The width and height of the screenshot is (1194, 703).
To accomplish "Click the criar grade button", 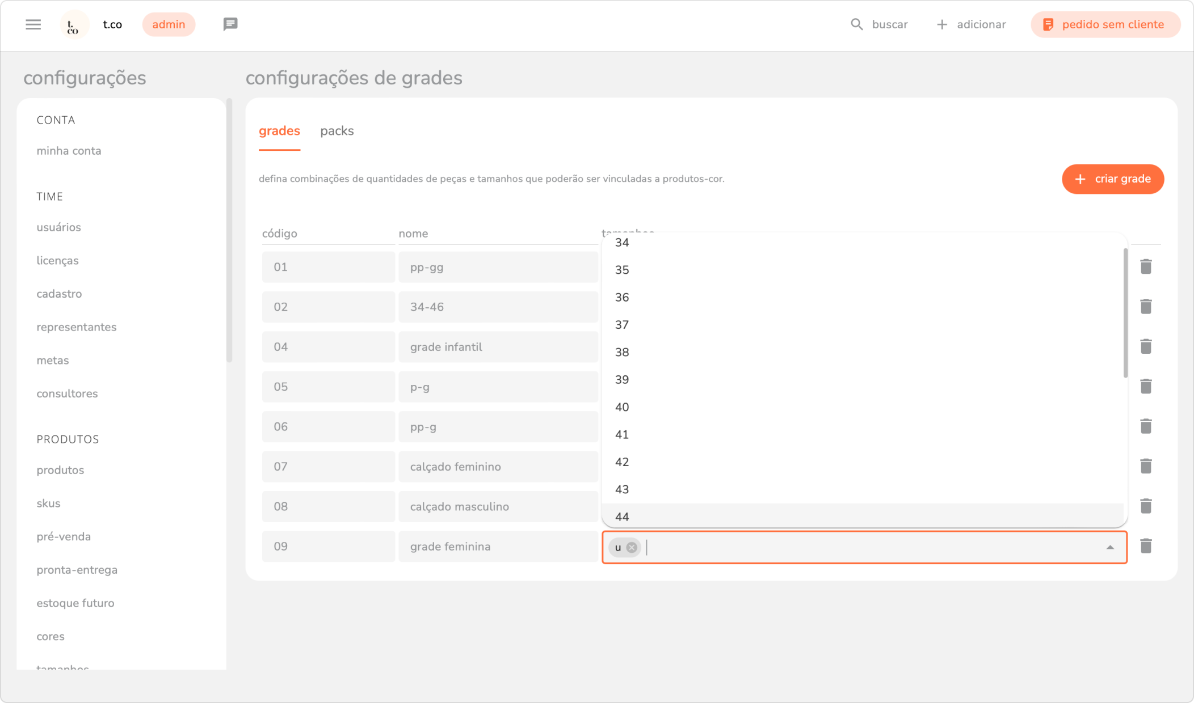I will (x=1112, y=179).
